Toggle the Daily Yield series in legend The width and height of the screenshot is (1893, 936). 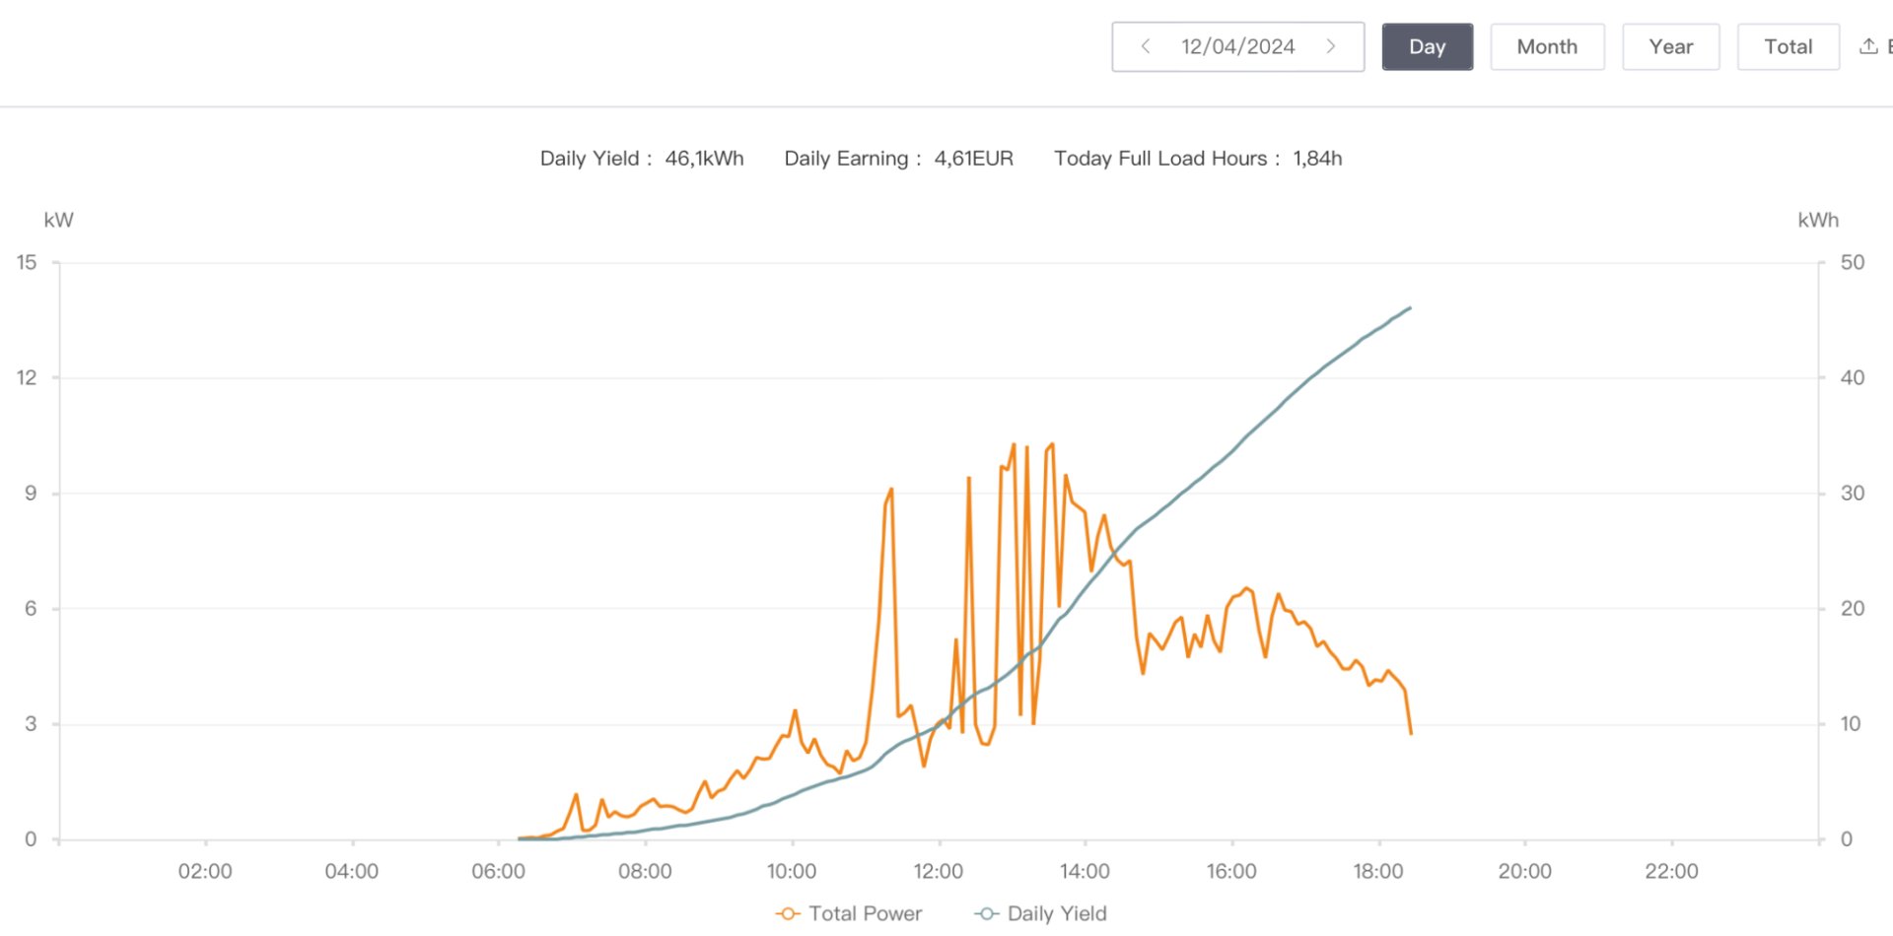tap(1041, 913)
